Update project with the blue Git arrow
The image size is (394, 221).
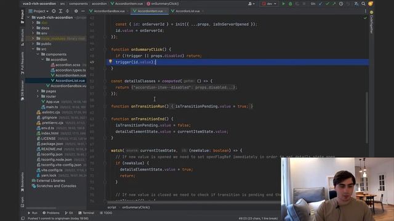[320, 4]
